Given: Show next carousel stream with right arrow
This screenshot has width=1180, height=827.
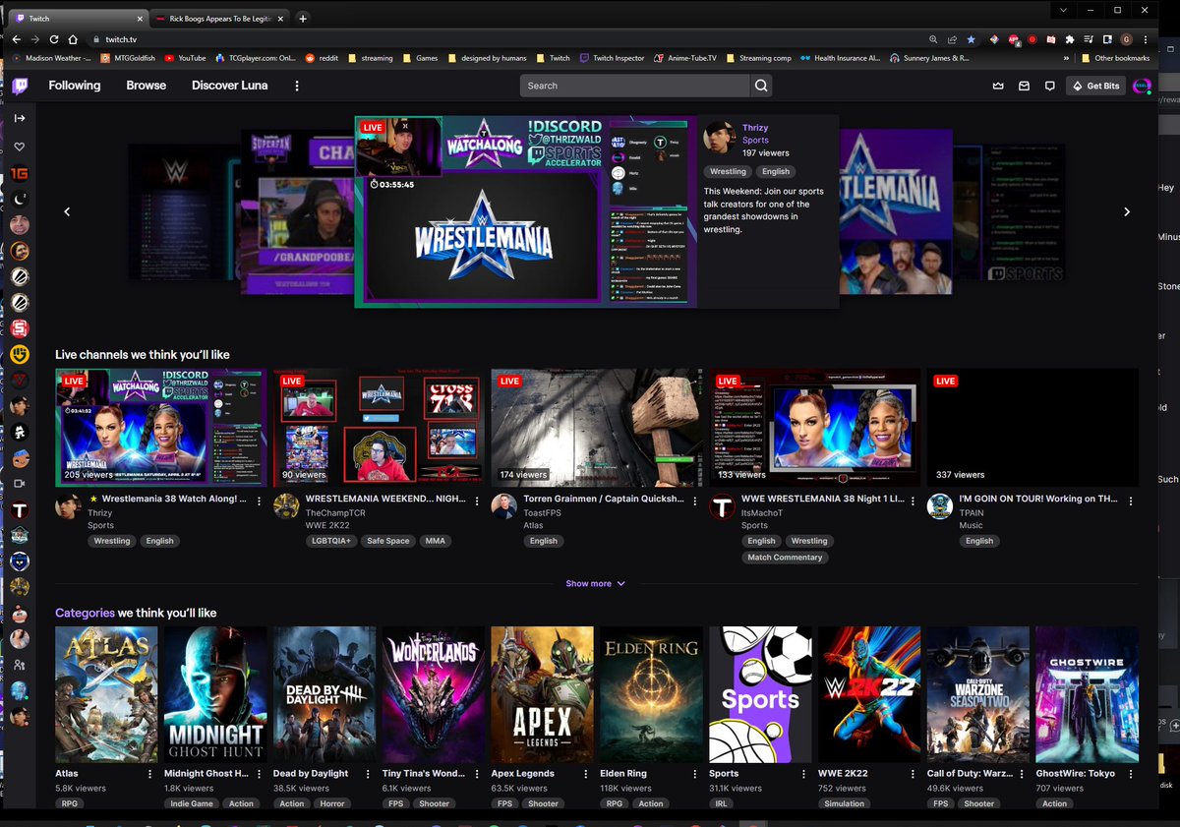Looking at the screenshot, I should point(1127,211).
